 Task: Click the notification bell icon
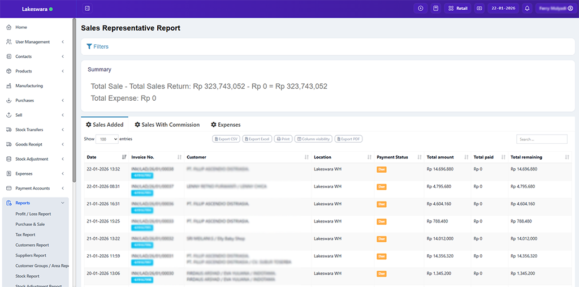(x=527, y=8)
